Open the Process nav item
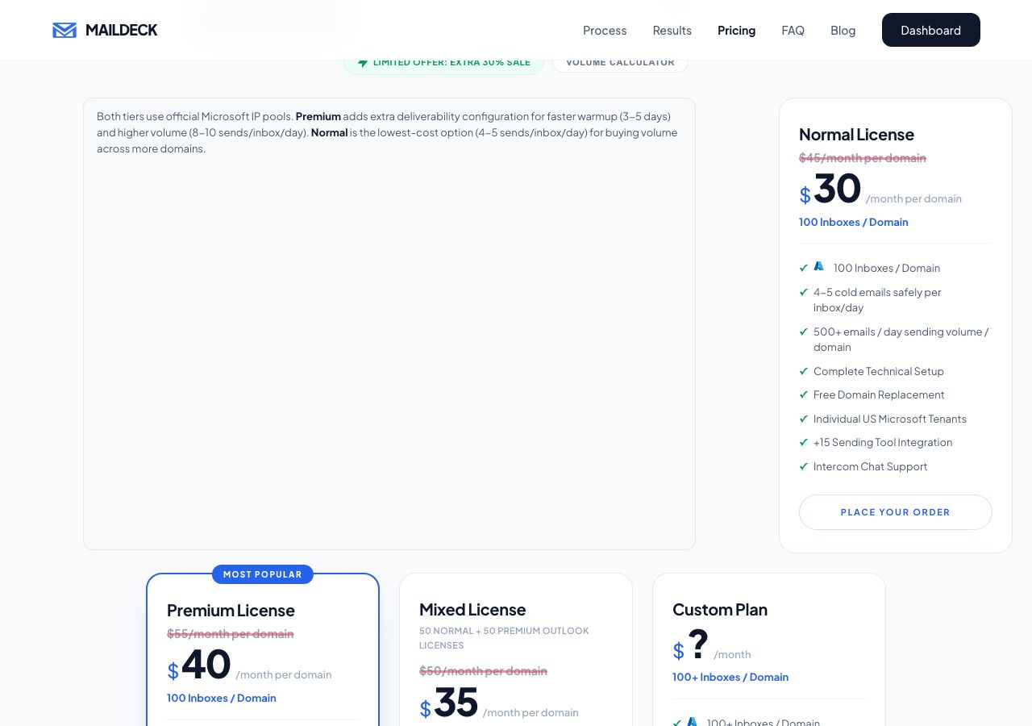 coord(605,30)
